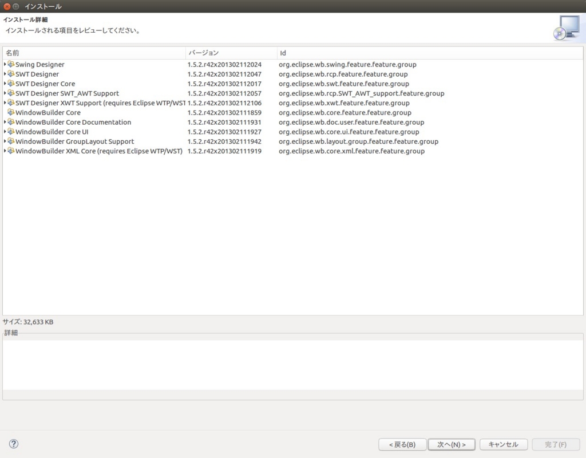Image resolution: width=586 pixels, height=458 pixels.
Task: Cancel installation with キャンセル button
Action: point(504,444)
